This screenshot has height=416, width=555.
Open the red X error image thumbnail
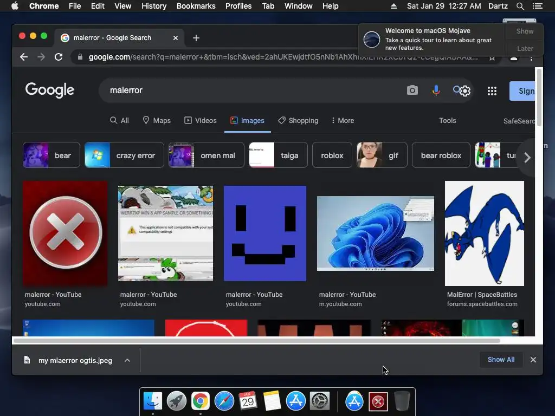pos(65,233)
